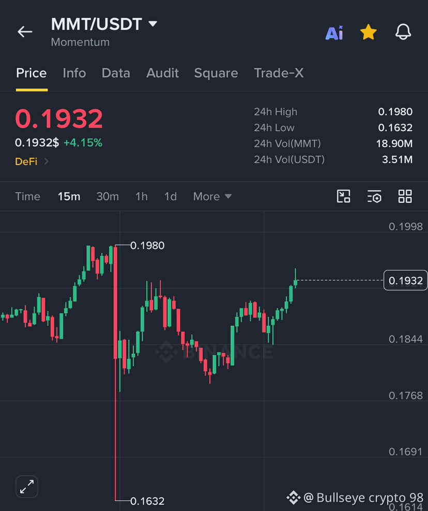
Task: Switch to the Price tab
Action: pos(32,73)
